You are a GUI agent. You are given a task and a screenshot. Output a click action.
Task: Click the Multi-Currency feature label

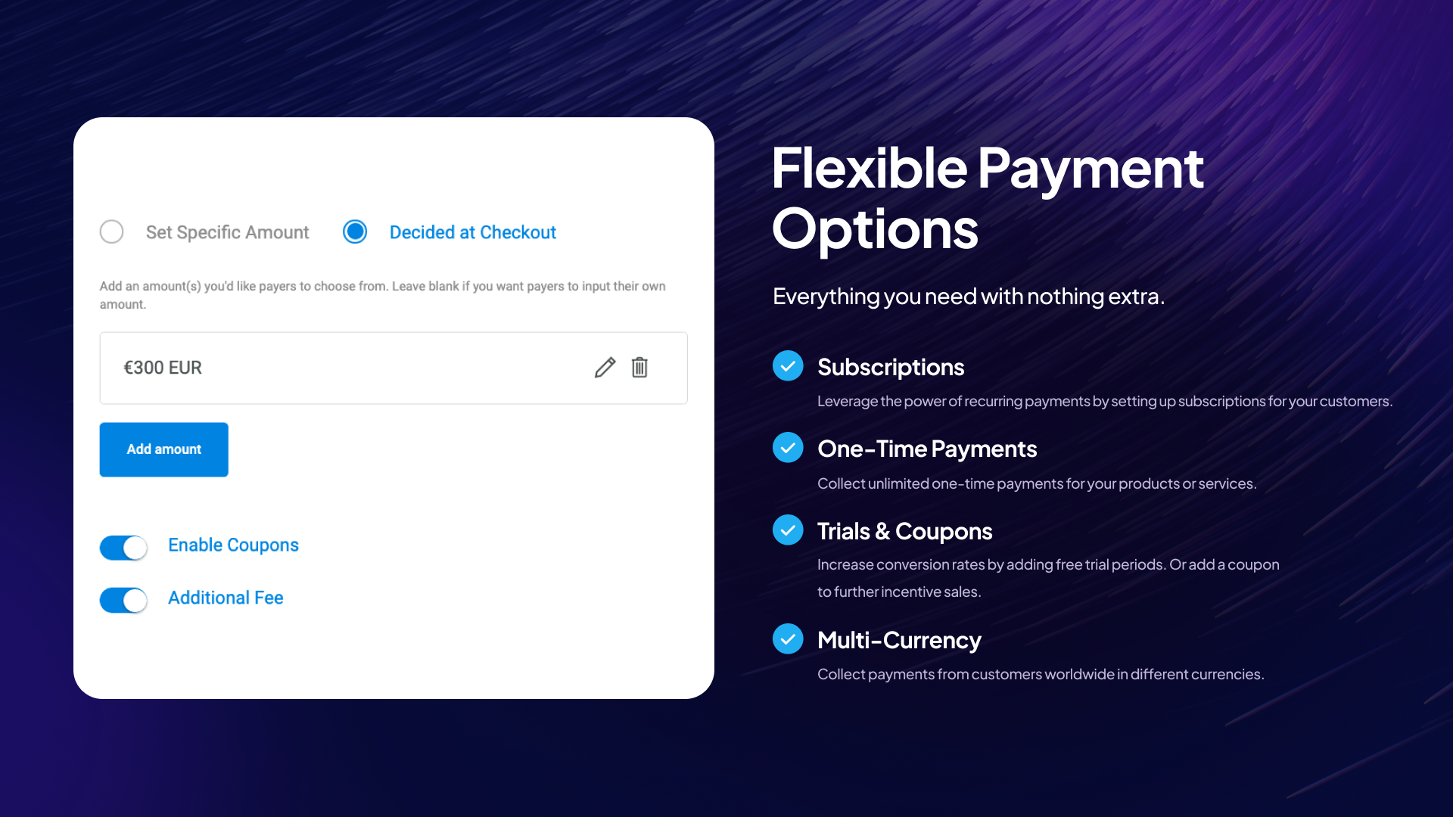pos(900,638)
